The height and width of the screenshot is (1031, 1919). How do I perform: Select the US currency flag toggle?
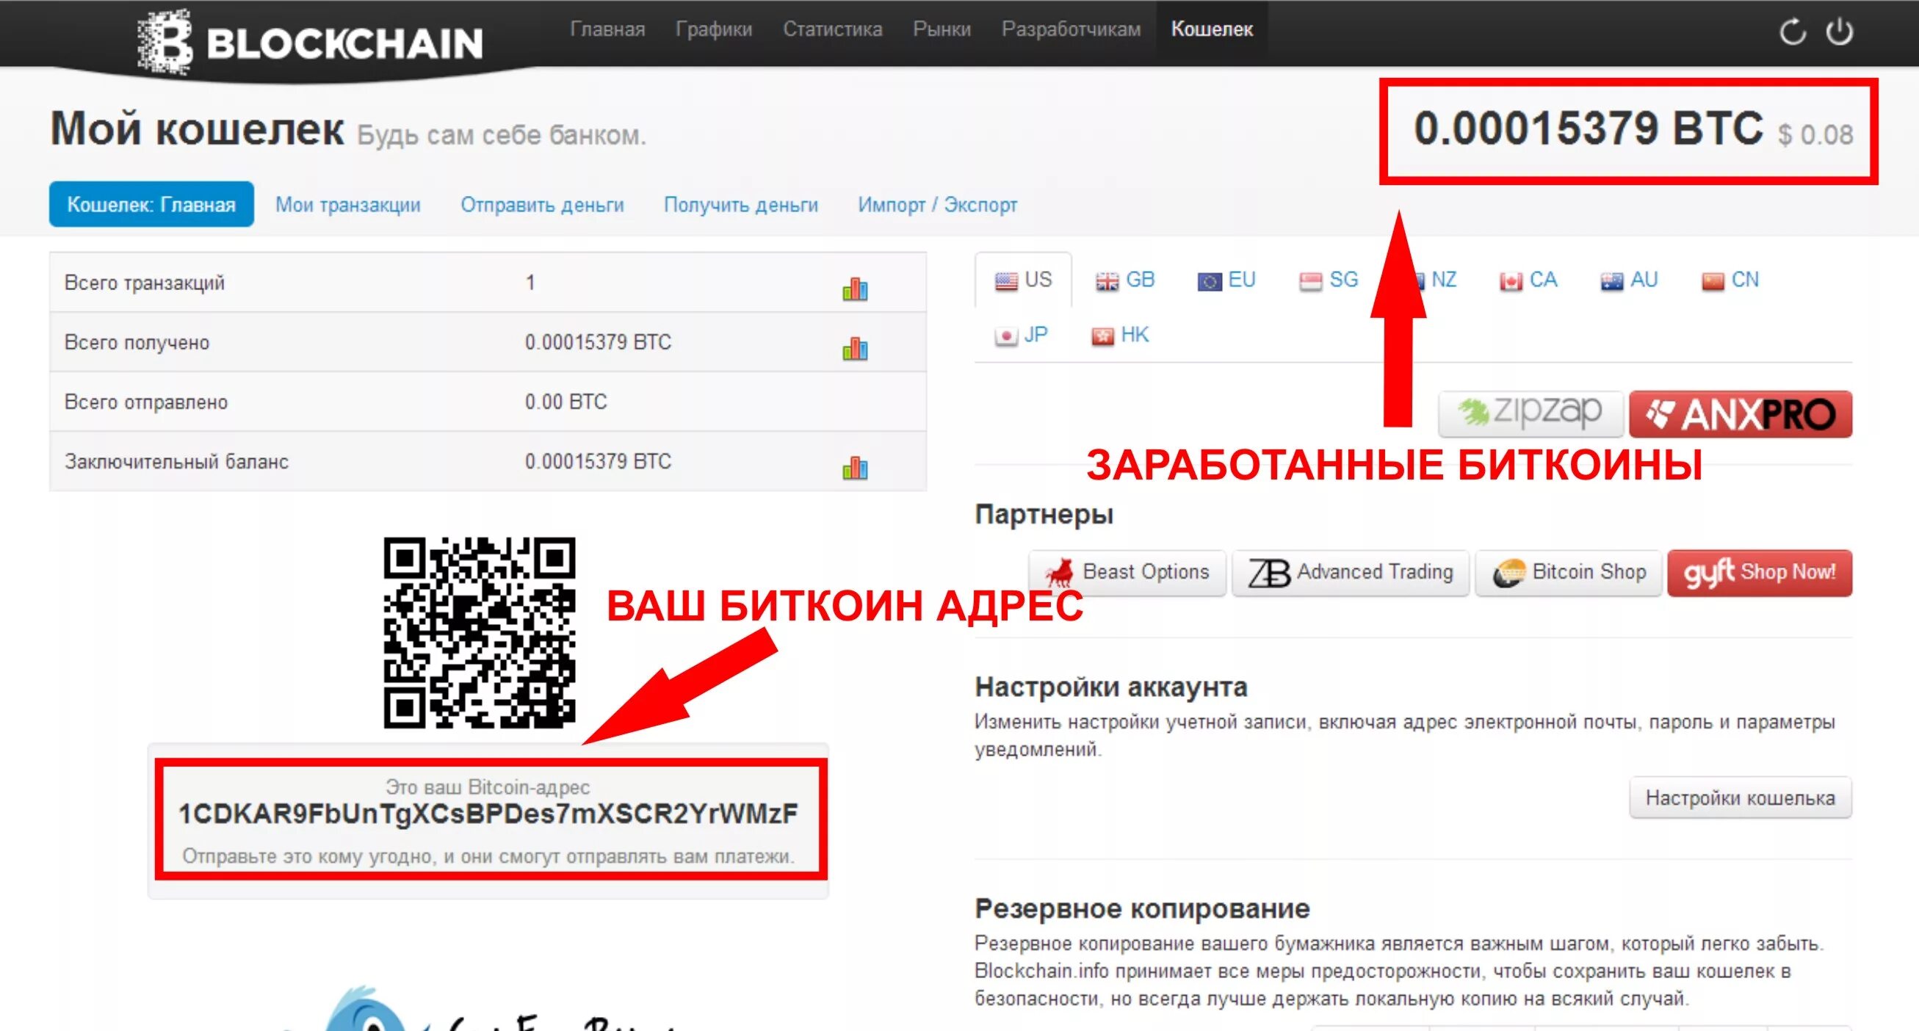(1022, 281)
